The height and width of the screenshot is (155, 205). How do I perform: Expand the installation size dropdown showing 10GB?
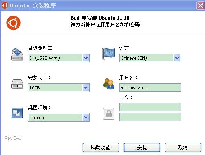pyautogui.click(x=59, y=87)
